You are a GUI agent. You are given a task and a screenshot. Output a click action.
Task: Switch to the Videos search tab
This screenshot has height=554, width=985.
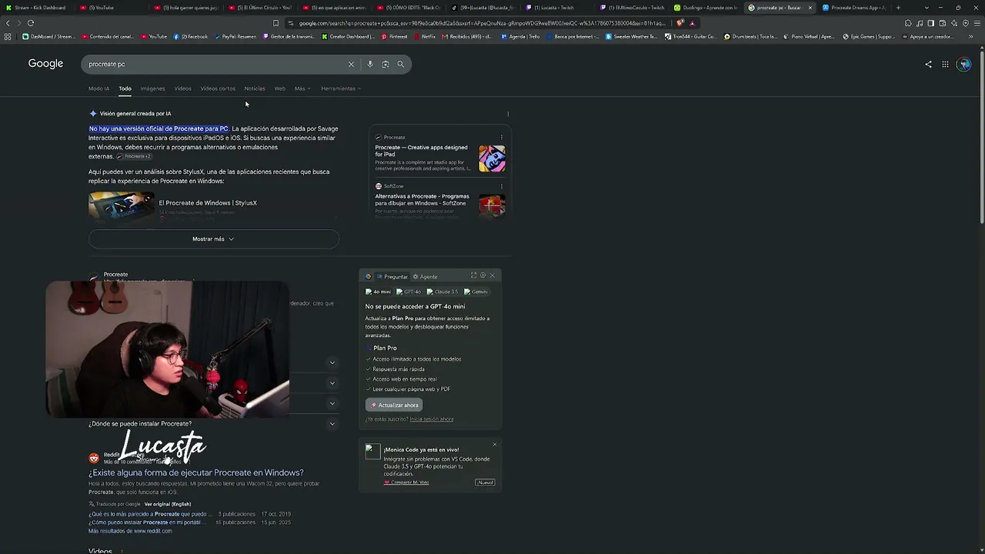tap(182, 88)
